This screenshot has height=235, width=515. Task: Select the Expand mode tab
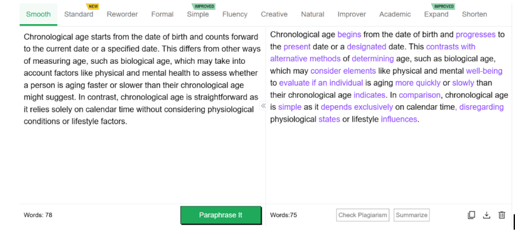click(436, 14)
